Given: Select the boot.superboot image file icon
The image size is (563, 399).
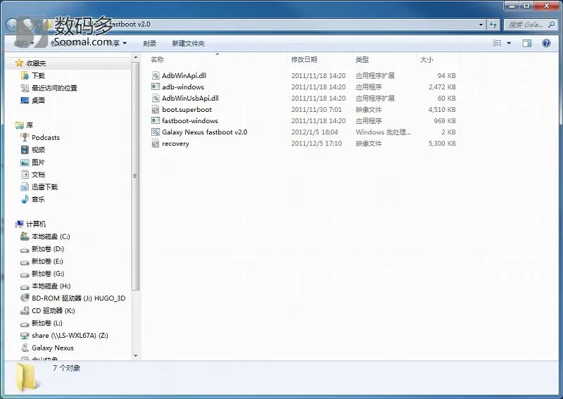Looking at the screenshot, I should (156, 109).
